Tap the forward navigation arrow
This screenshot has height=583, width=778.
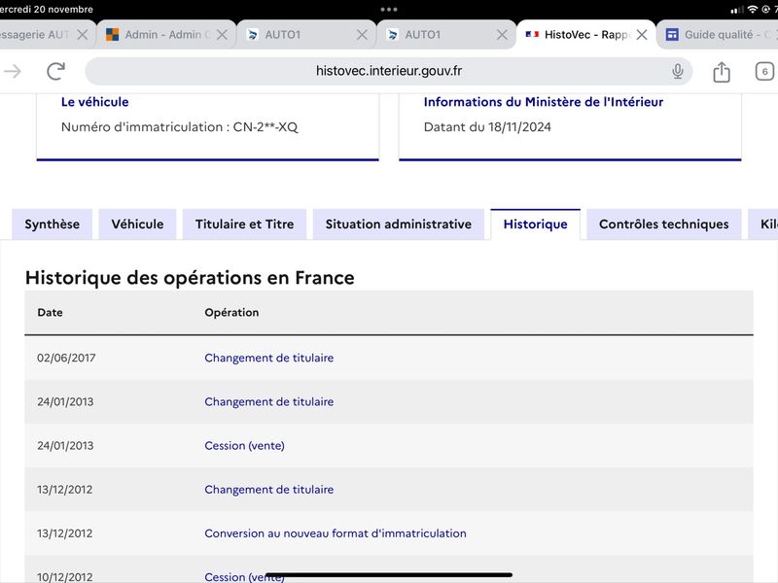pos(13,71)
